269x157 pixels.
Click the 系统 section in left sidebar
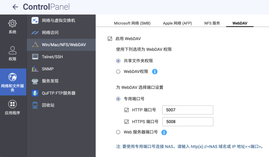[12, 26]
